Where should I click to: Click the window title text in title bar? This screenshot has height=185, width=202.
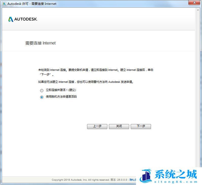[32, 4]
